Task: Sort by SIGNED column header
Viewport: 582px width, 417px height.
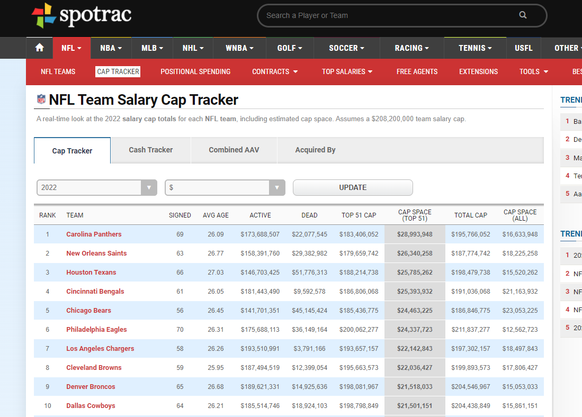Action: point(180,215)
